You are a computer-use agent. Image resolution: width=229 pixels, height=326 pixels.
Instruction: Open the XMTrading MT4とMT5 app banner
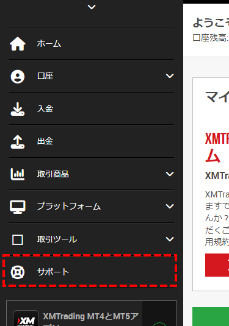pos(92,313)
